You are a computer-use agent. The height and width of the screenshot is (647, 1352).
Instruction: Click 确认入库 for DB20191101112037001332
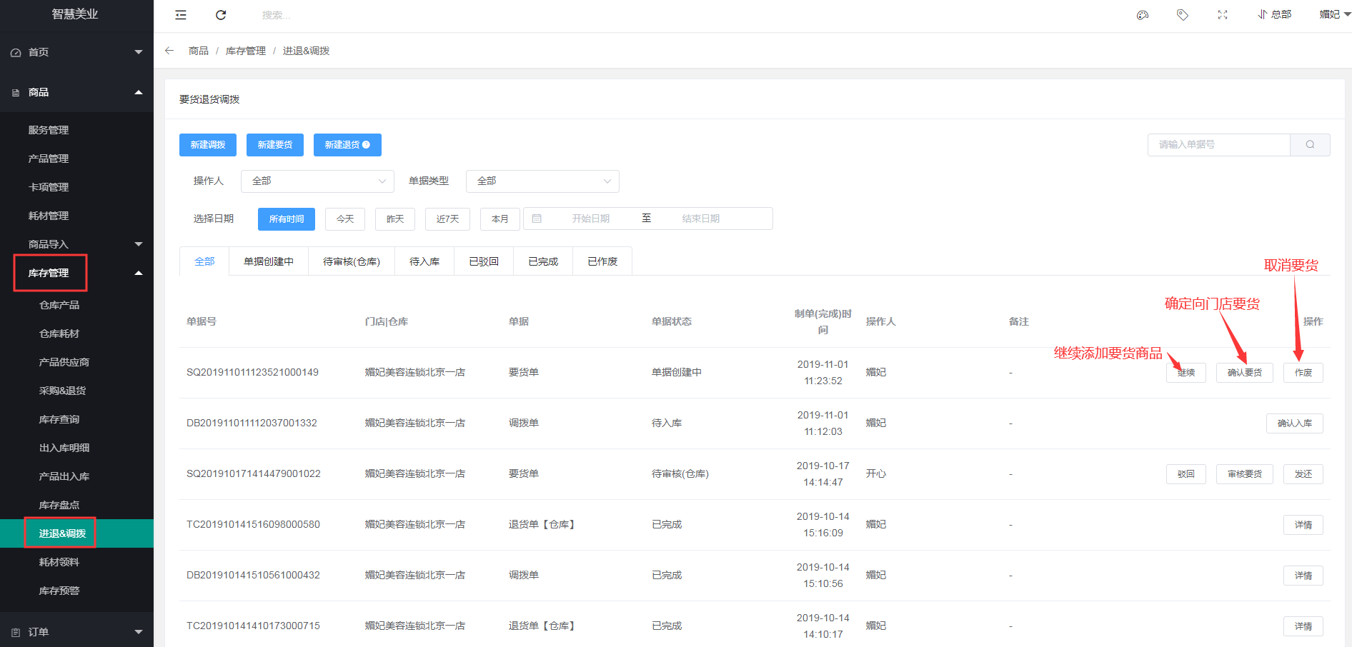click(x=1295, y=423)
